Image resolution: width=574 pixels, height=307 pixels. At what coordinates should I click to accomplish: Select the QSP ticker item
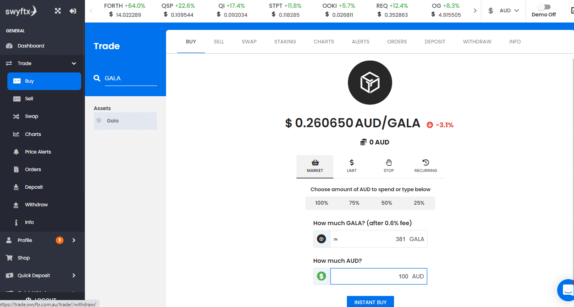click(x=178, y=10)
